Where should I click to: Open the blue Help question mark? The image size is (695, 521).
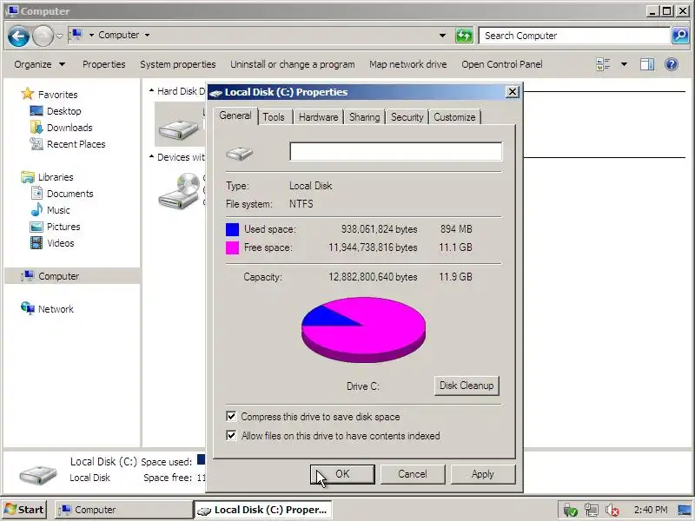pos(672,64)
